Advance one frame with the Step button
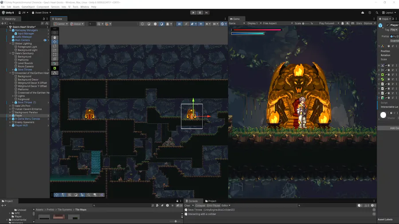The height and width of the screenshot is (224, 399). click(x=206, y=12)
